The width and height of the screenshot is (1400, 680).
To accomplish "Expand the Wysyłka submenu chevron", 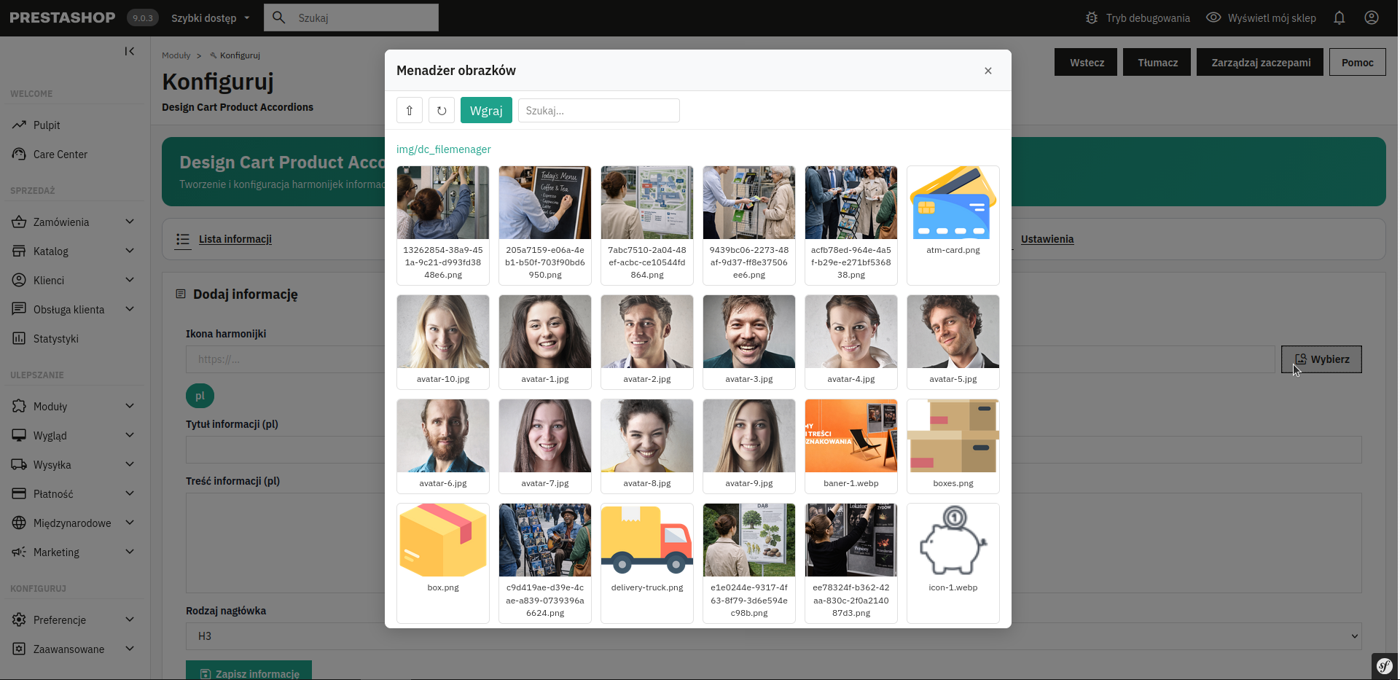I will click(x=130, y=464).
